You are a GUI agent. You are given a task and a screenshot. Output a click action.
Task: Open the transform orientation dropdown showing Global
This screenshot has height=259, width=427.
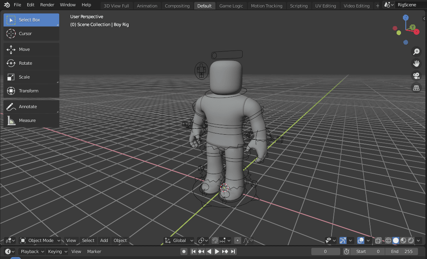click(x=179, y=240)
